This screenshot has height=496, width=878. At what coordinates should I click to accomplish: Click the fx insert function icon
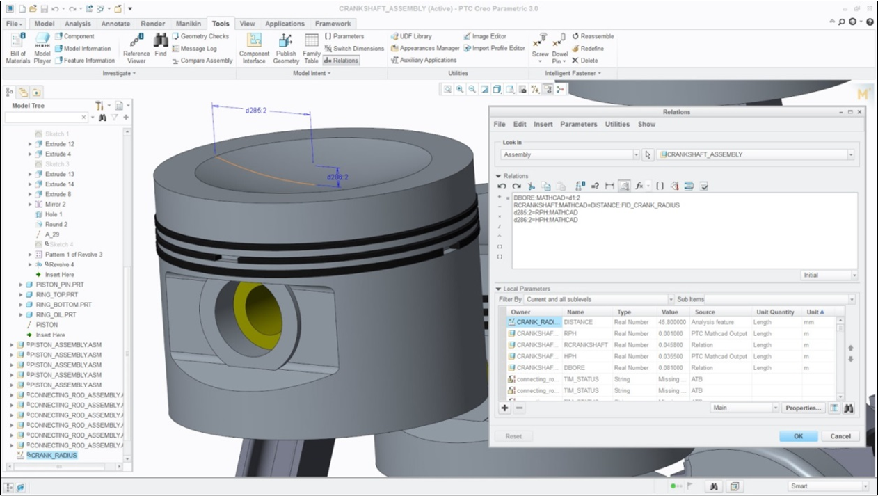639,186
